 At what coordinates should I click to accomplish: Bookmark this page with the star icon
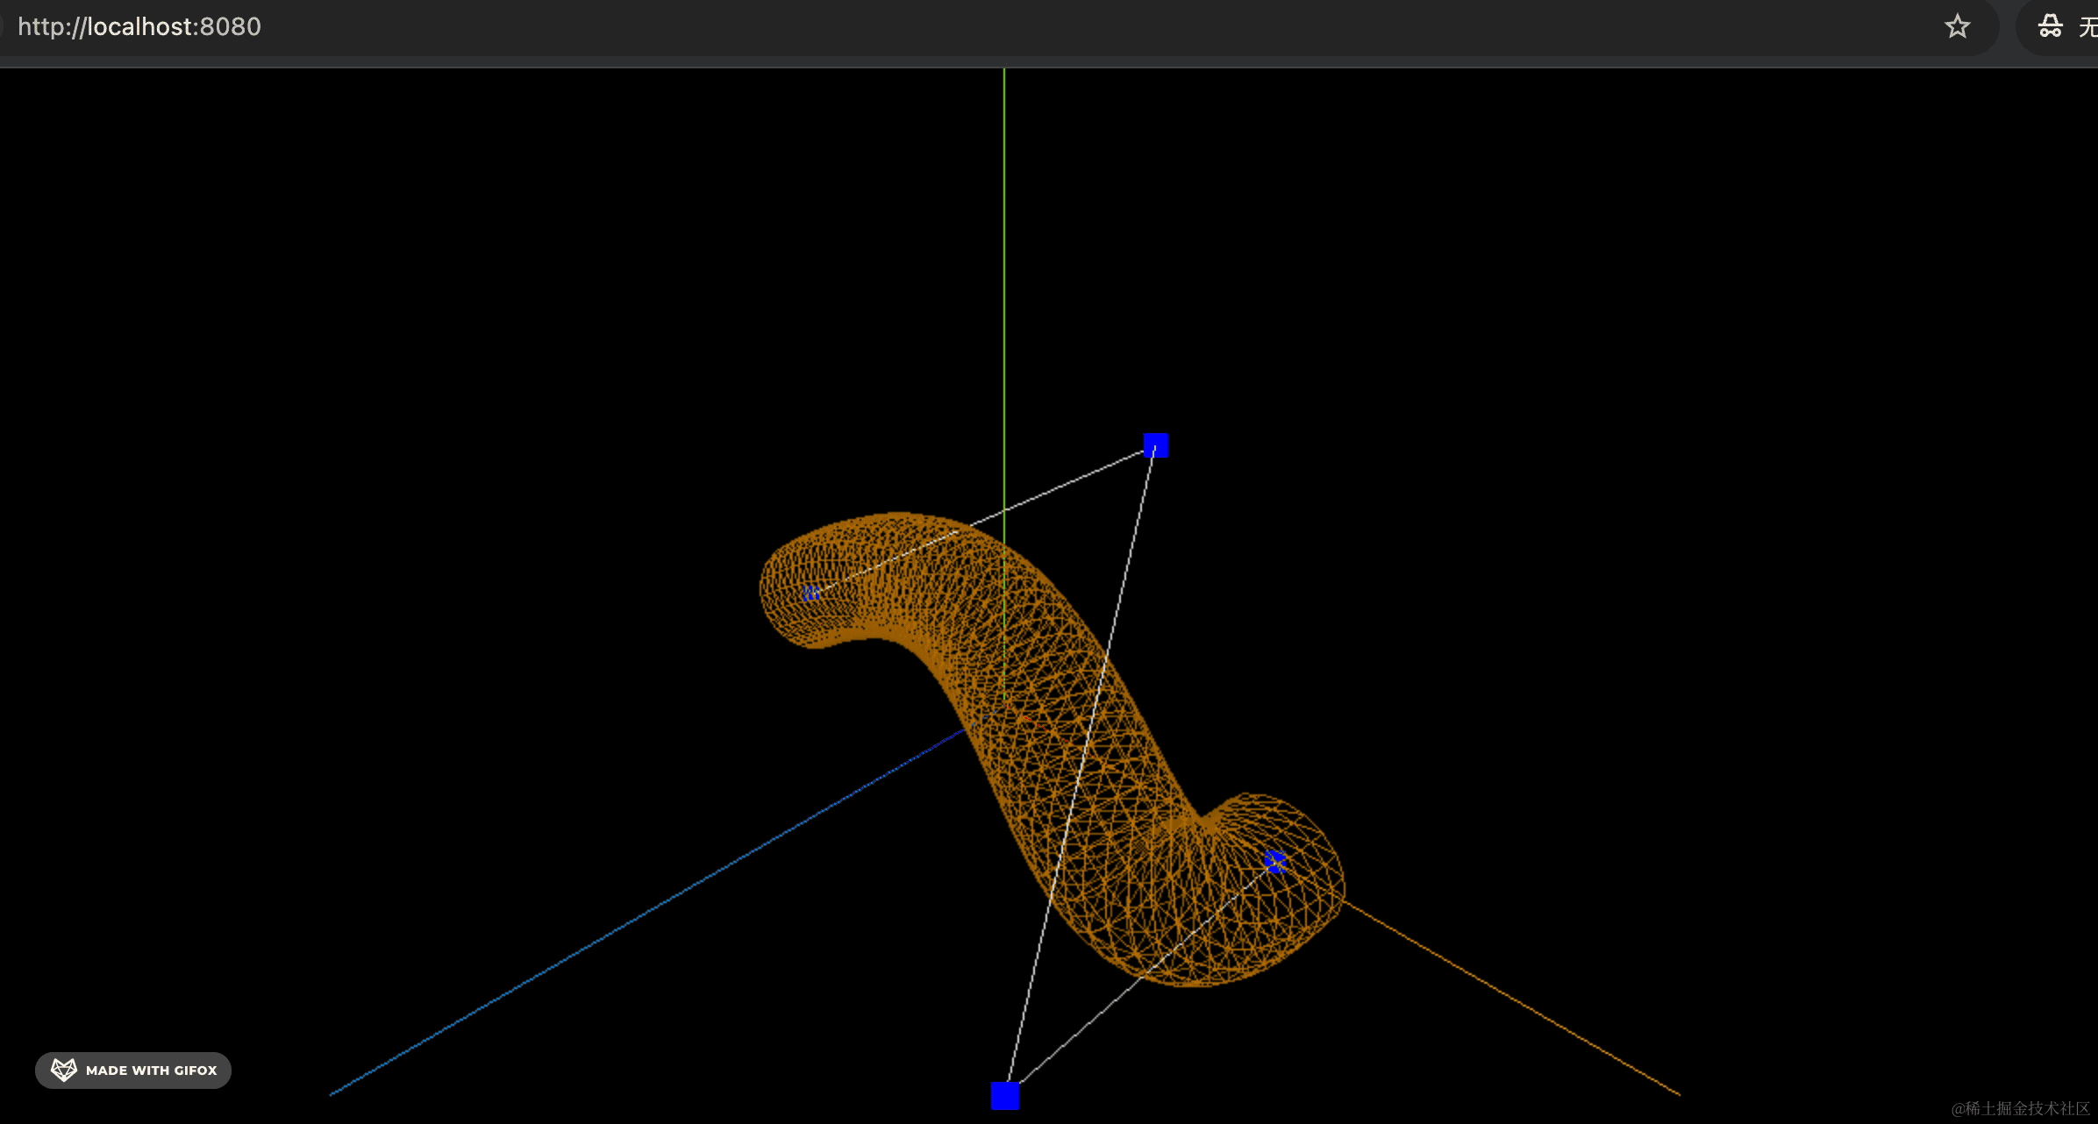[1957, 26]
